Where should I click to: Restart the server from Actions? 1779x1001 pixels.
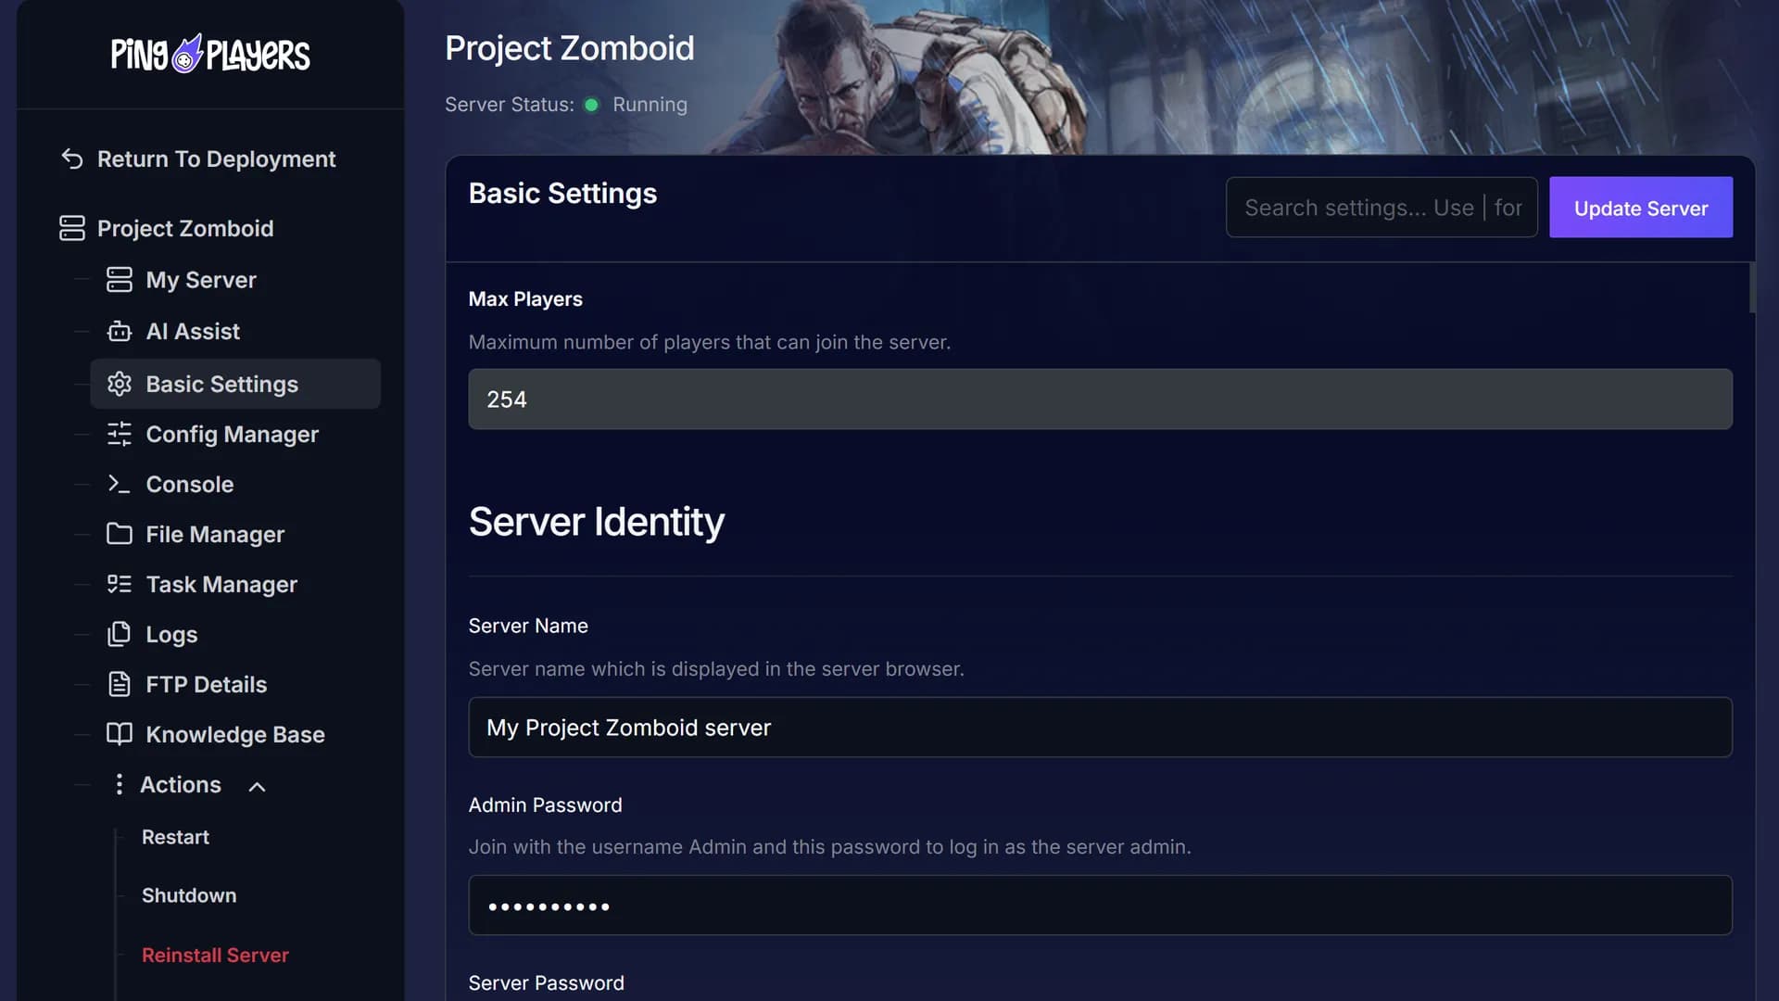(175, 837)
